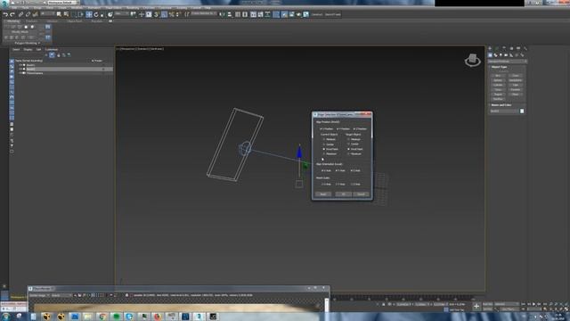The height and width of the screenshot is (321, 570).
Task: Click the object name field in Name and Color
Action: coord(503,111)
